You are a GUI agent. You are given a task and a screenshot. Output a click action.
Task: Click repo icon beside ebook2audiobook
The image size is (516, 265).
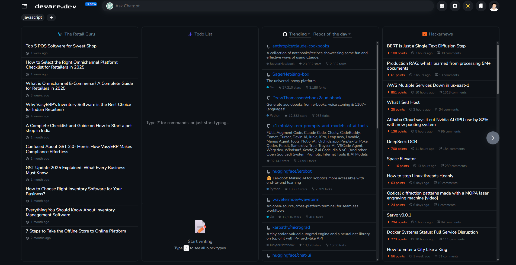click(x=269, y=98)
